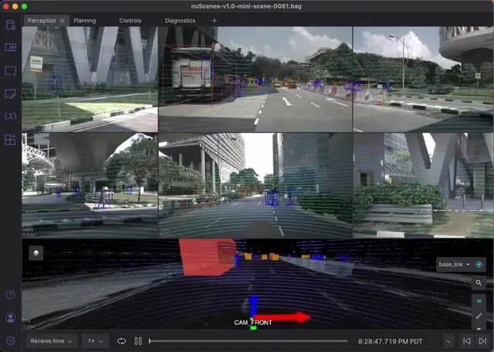
Task: Open the 1× playback speed dropdown
Action: (x=96, y=340)
